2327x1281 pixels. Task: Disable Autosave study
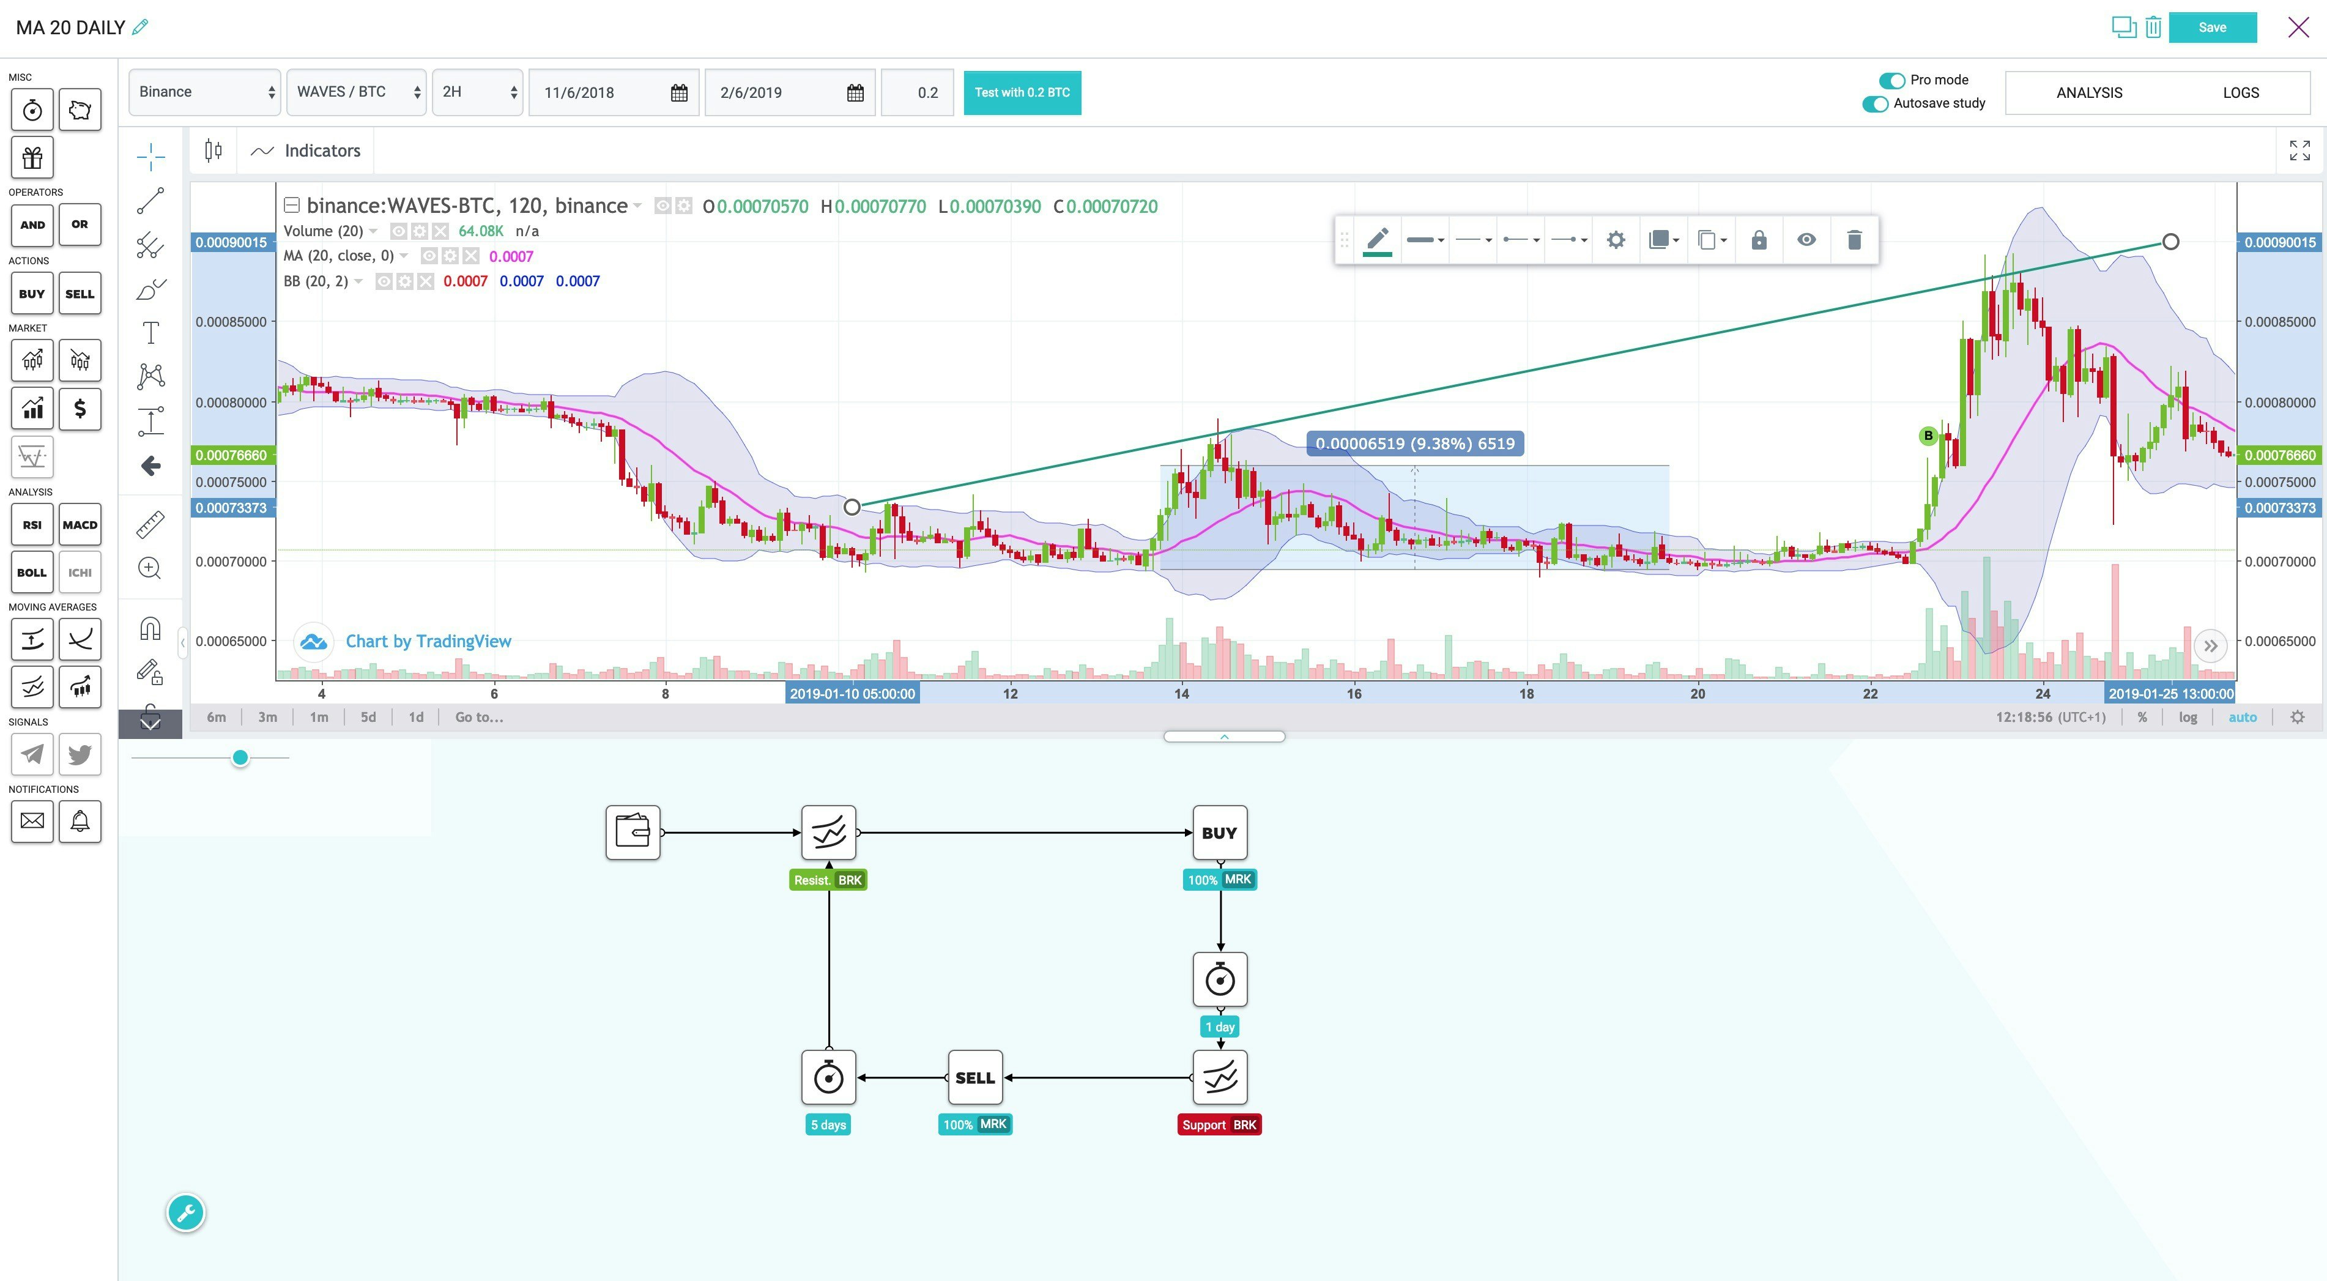[x=1877, y=104]
